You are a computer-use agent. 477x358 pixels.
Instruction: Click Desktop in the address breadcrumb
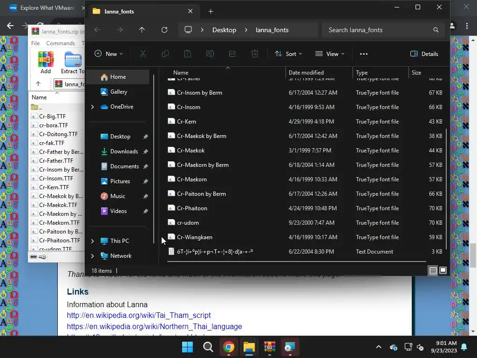point(224,30)
